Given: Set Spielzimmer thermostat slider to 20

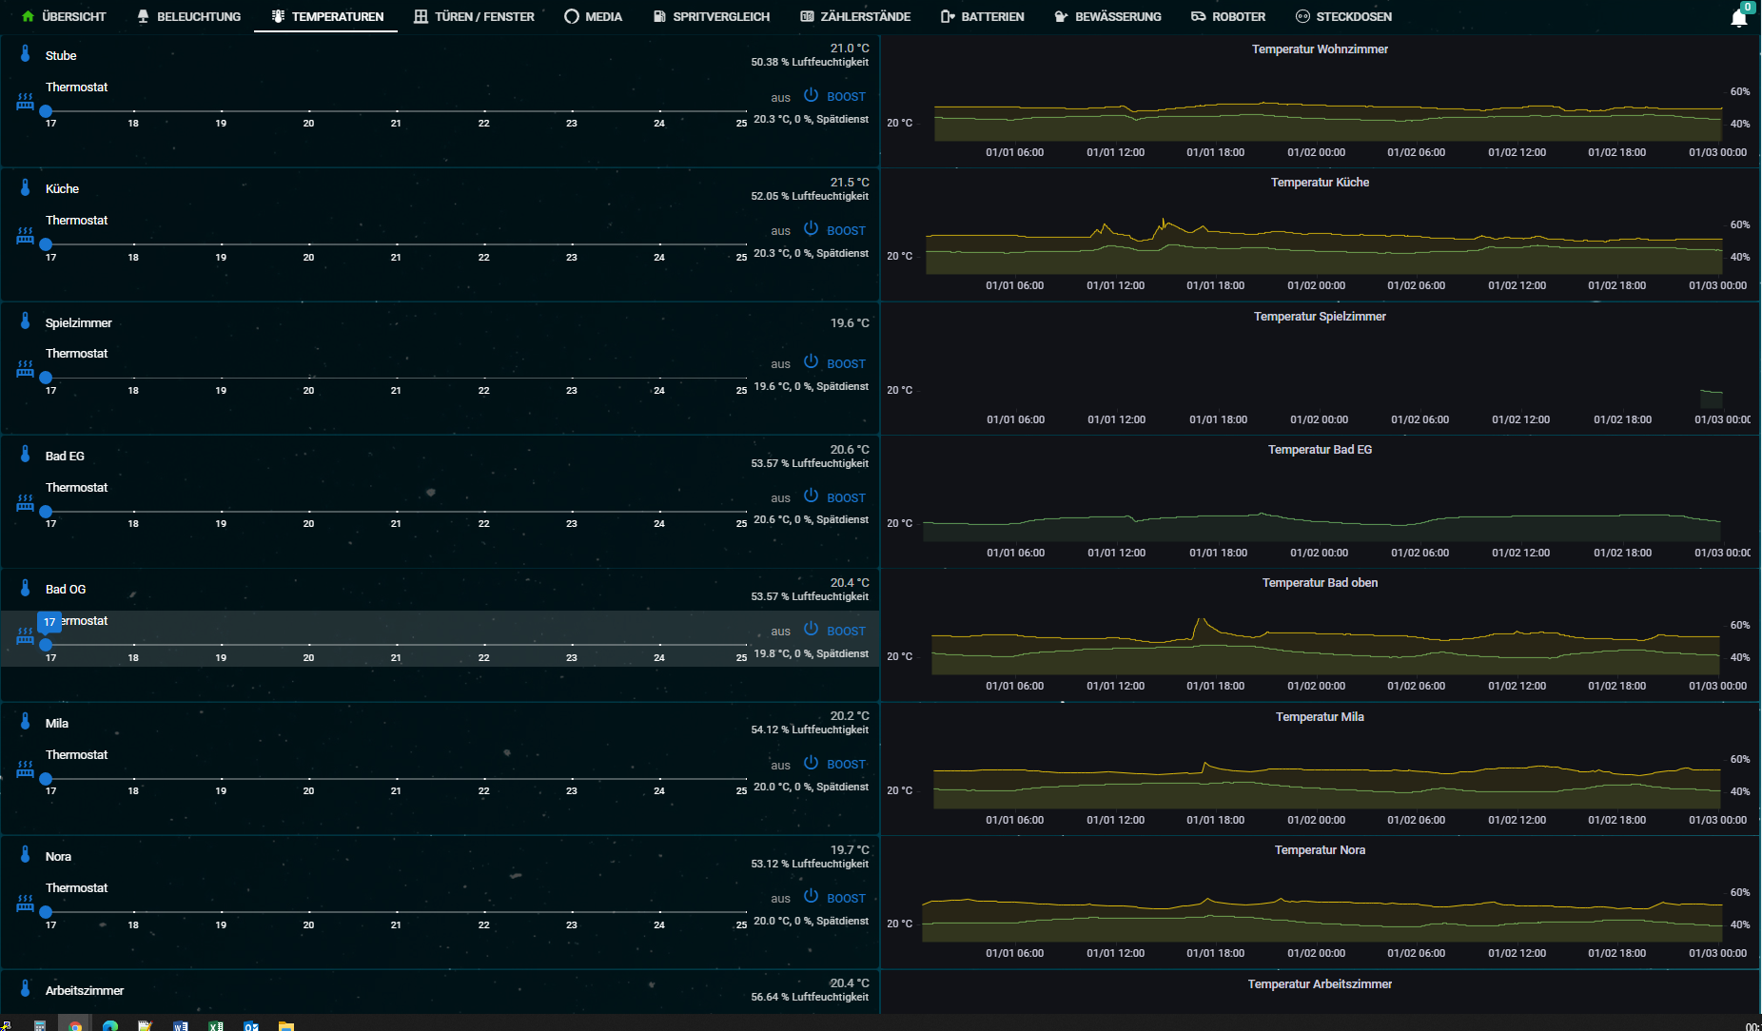Looking at the screenshot, I should (x=308, y=378).
